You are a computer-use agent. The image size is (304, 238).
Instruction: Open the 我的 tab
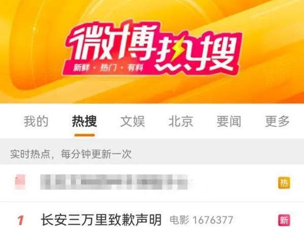36,122
